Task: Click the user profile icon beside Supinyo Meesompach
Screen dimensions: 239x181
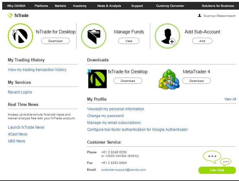Action: (x=200, y=15)
